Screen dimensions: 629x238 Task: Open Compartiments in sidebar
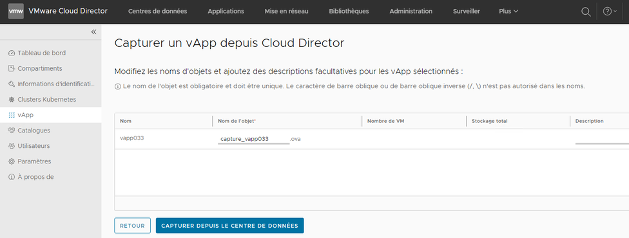(40, 69)
